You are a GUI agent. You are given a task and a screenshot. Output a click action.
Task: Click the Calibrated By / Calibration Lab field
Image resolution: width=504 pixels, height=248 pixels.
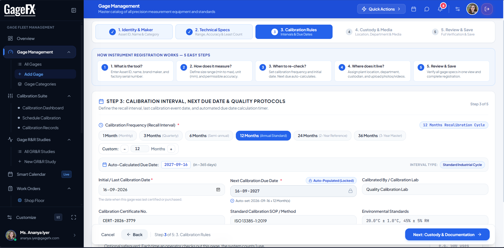425,189
